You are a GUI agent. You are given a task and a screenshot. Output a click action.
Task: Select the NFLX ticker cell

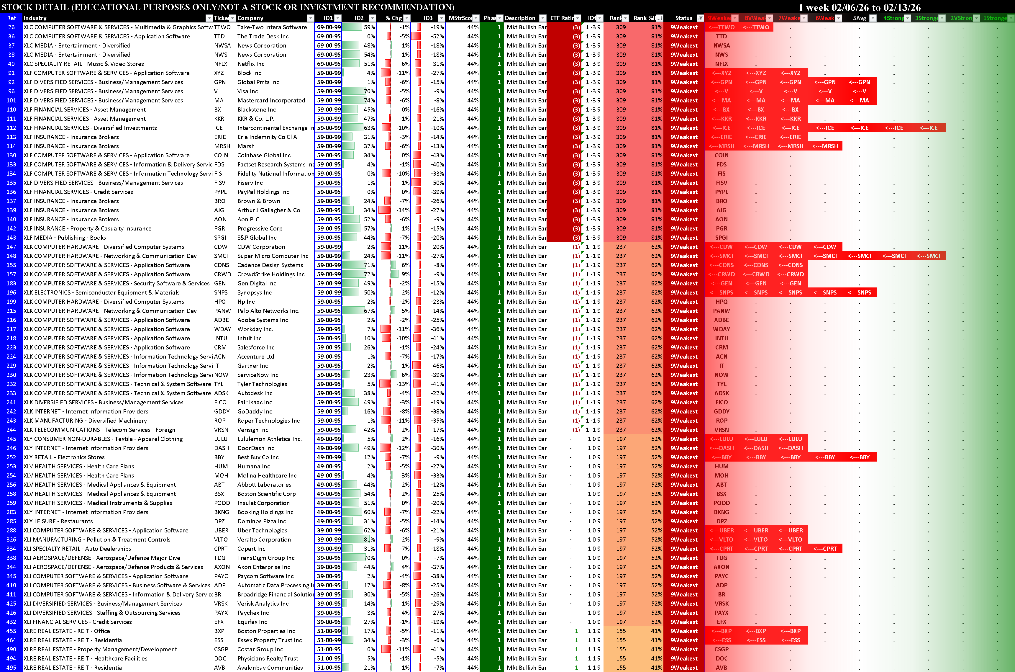tap(221, 64)
